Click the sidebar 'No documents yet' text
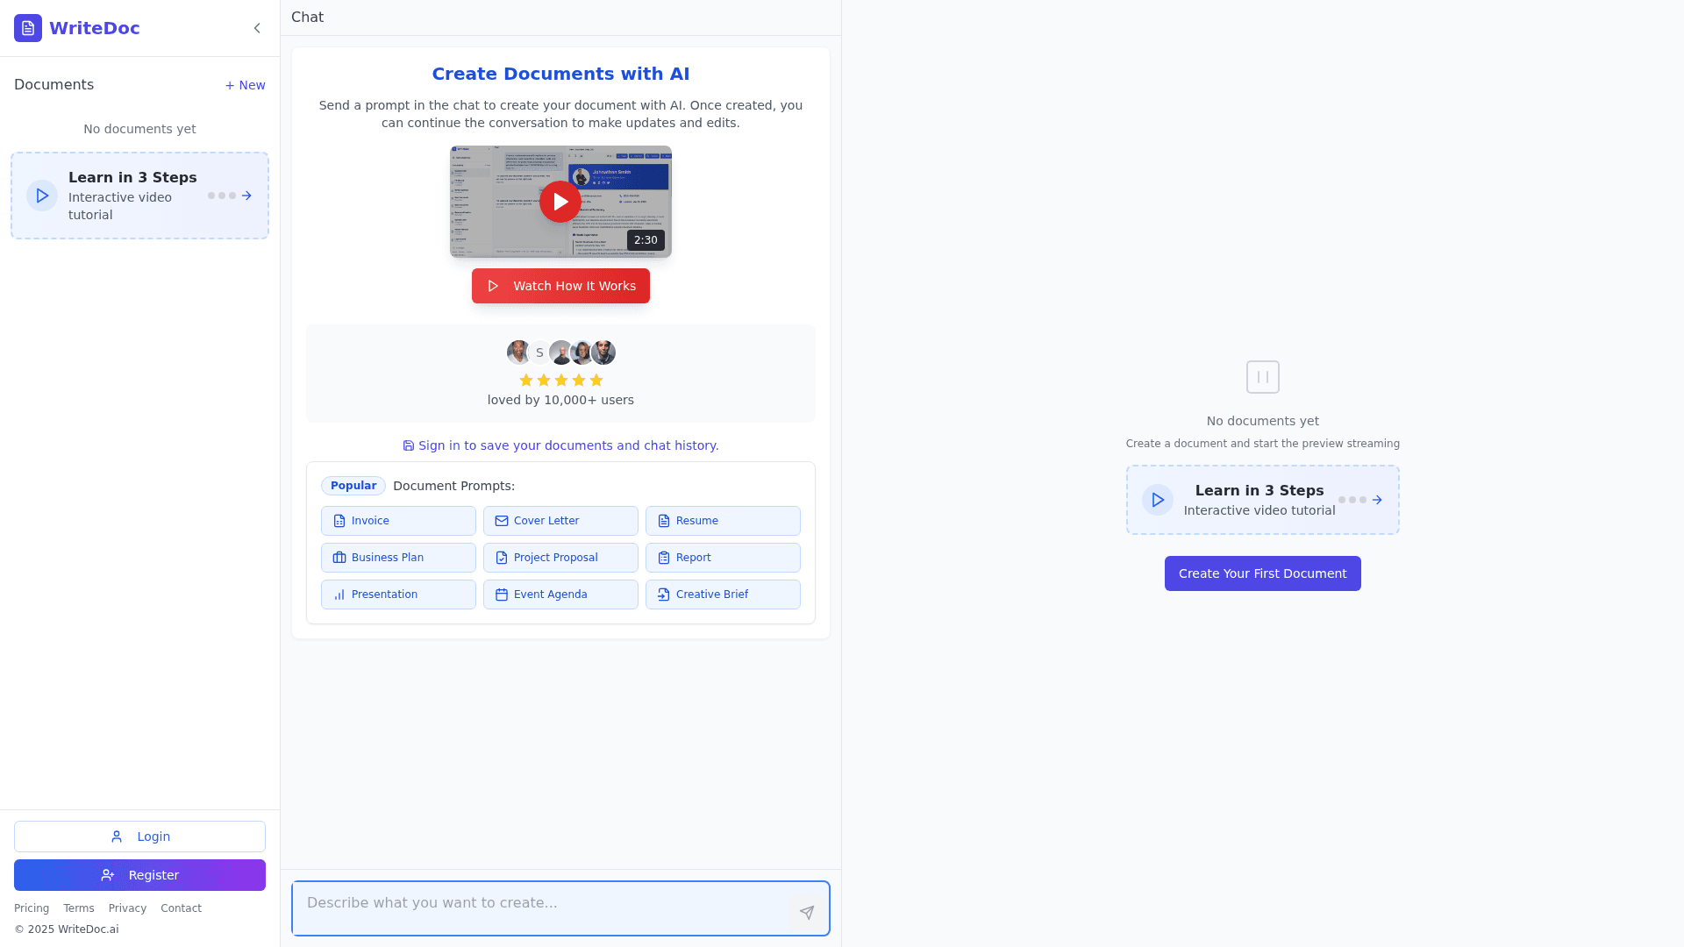The height and width of the screenshot is (947, 1684). tap(139, 129)
